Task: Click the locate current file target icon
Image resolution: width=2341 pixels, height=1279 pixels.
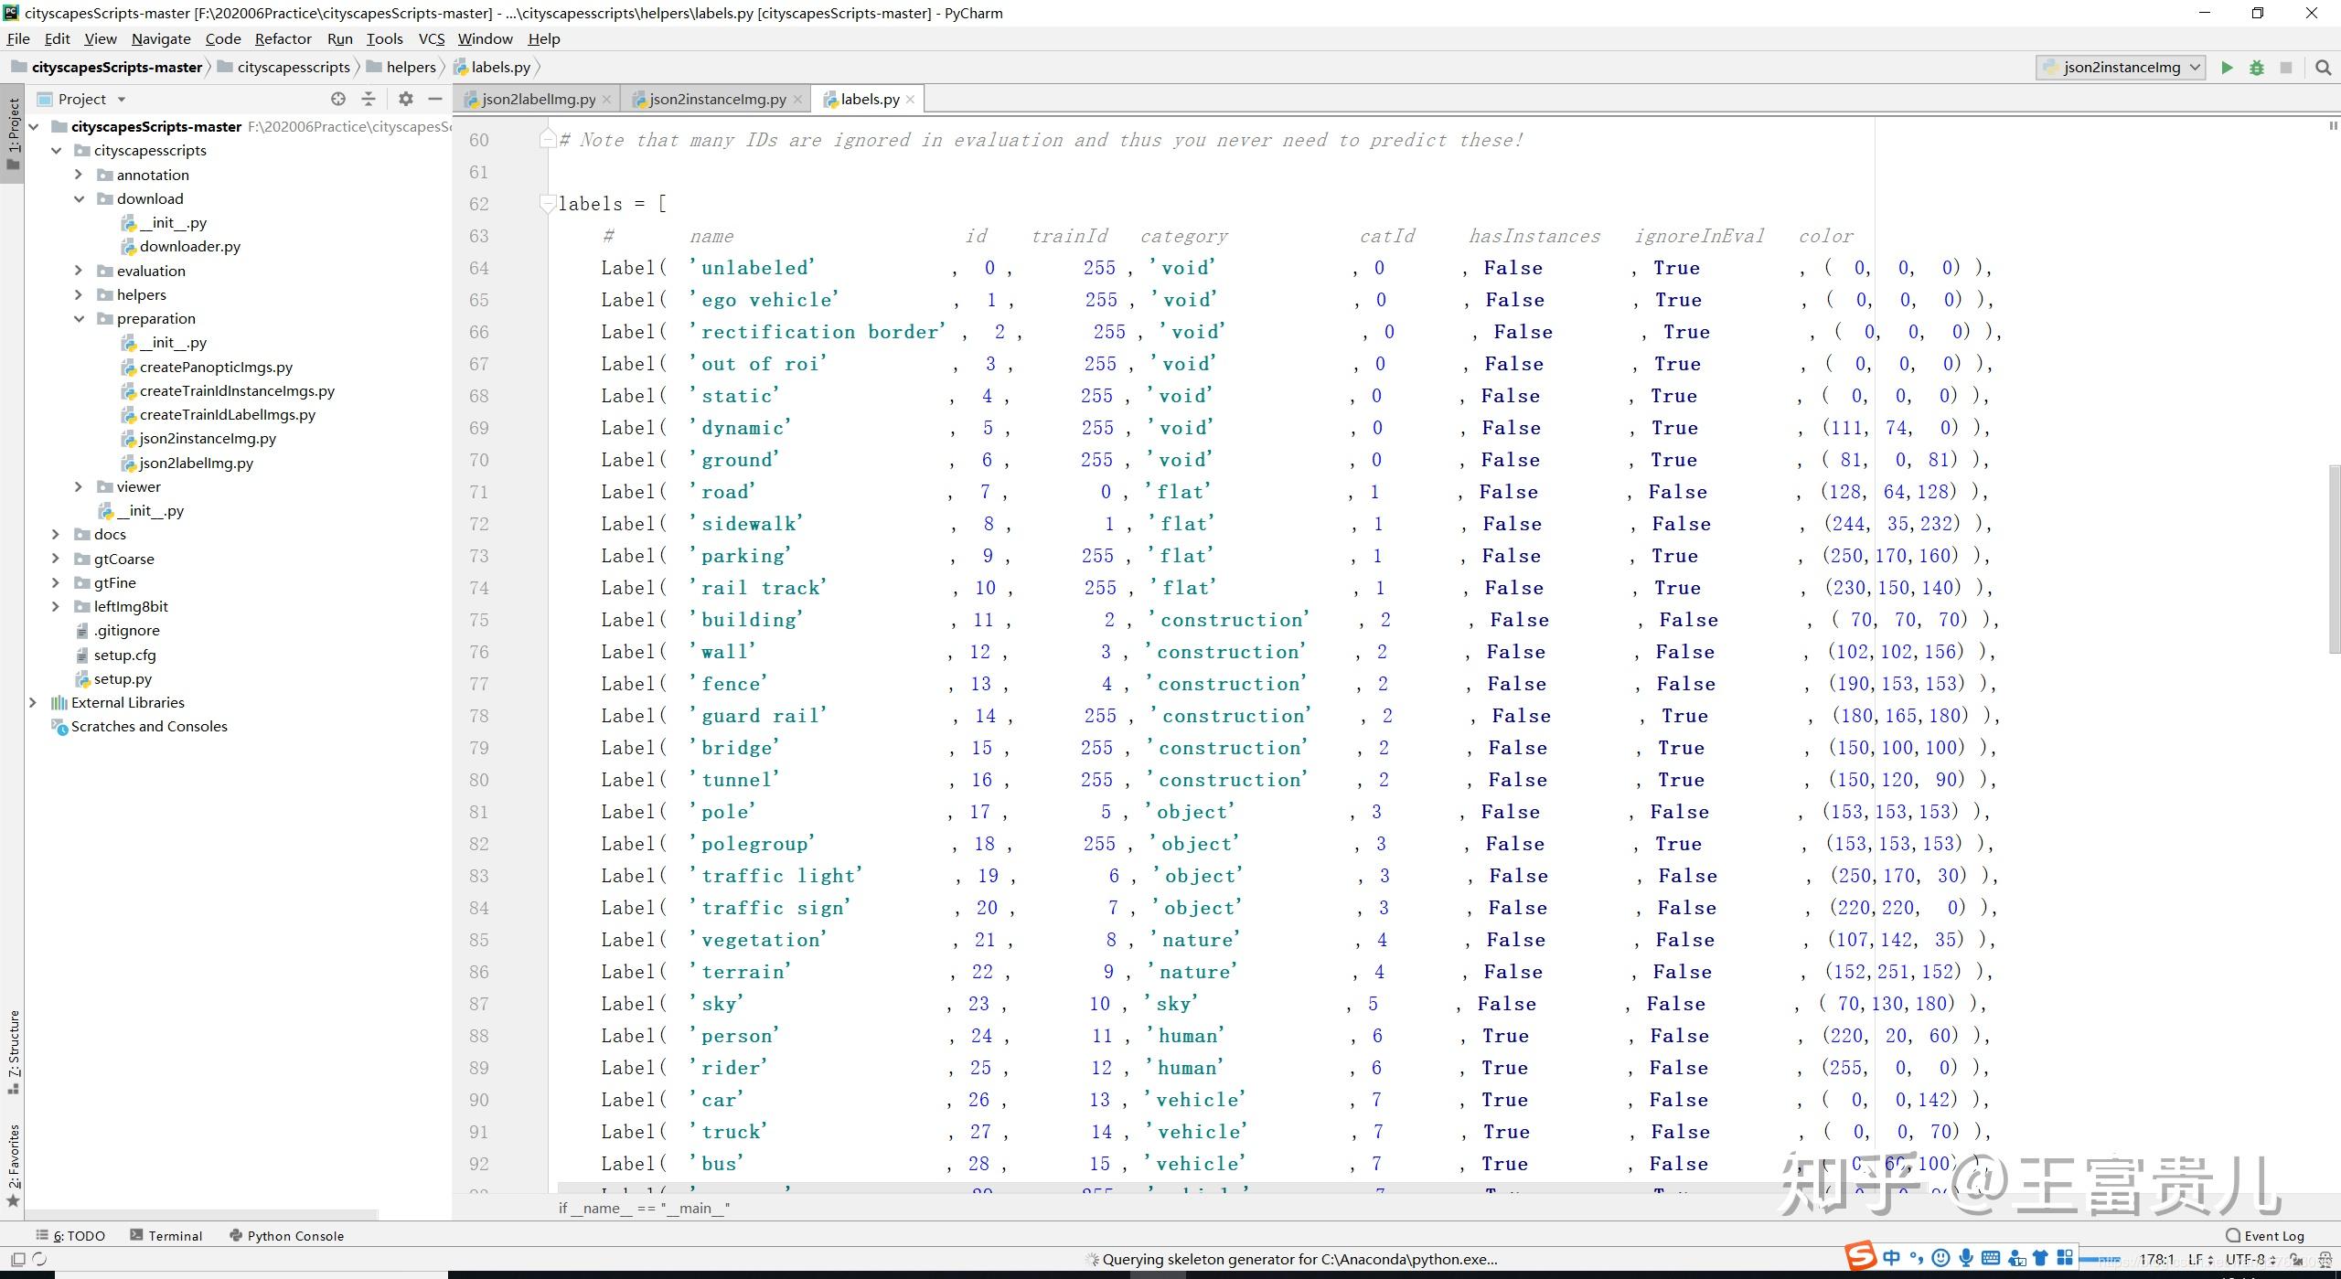Action: [338, 99]
